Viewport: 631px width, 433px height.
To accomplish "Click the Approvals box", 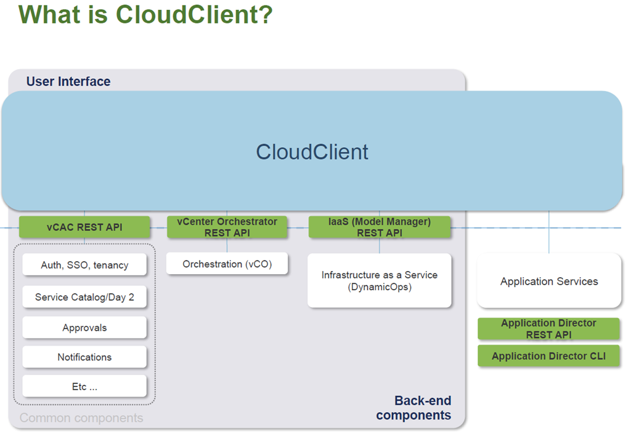I will 84,328.
